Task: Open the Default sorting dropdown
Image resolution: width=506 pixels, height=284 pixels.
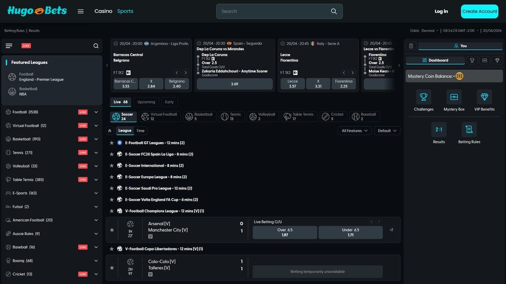Action: coord(387,131)
